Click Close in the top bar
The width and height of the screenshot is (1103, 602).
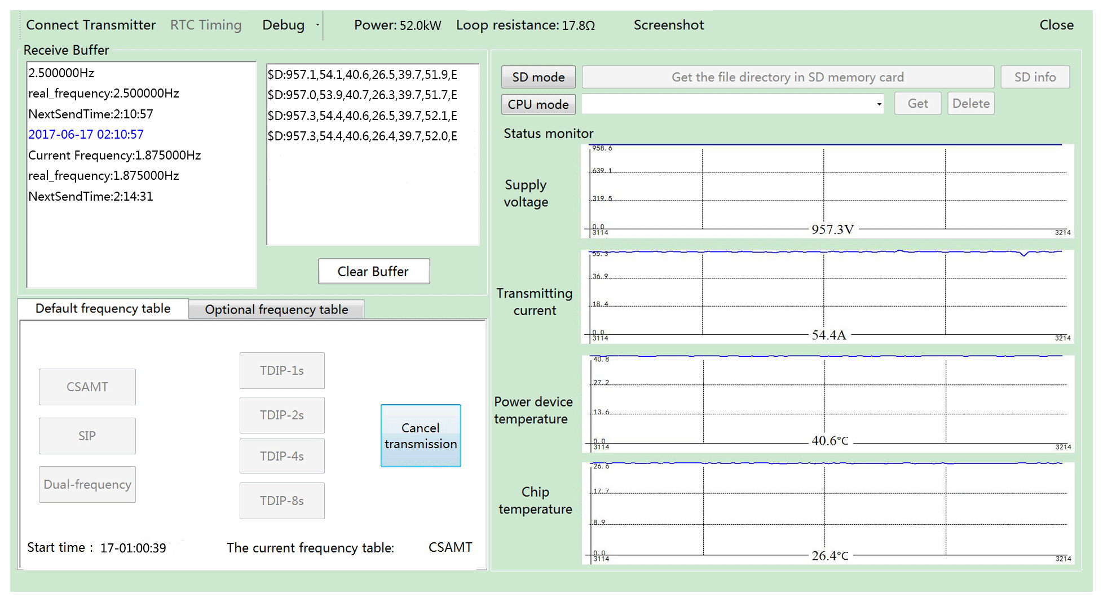1056,25
